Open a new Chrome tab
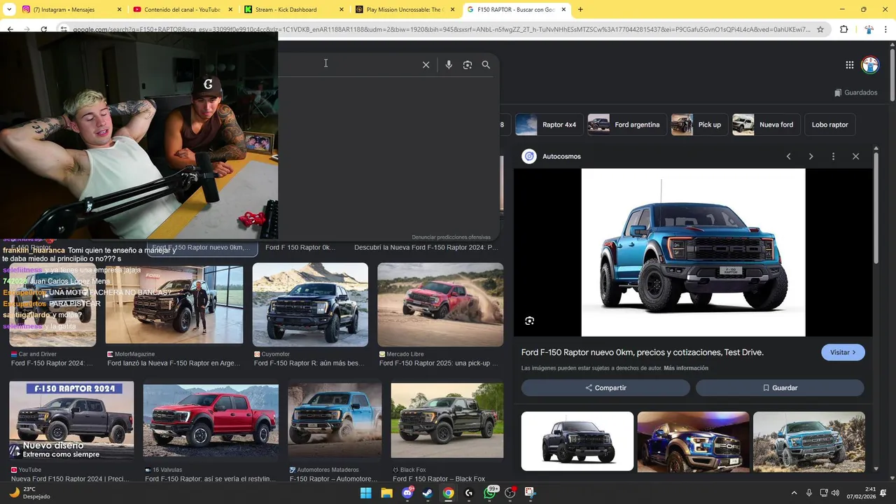Screen dimensions: 896x504 tap(580, 9)
